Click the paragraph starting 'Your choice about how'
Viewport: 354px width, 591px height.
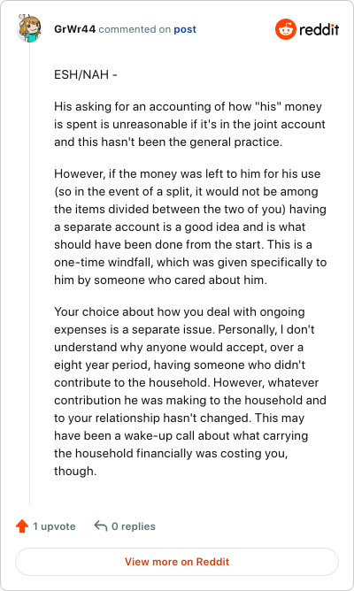[x=190, y=391]
